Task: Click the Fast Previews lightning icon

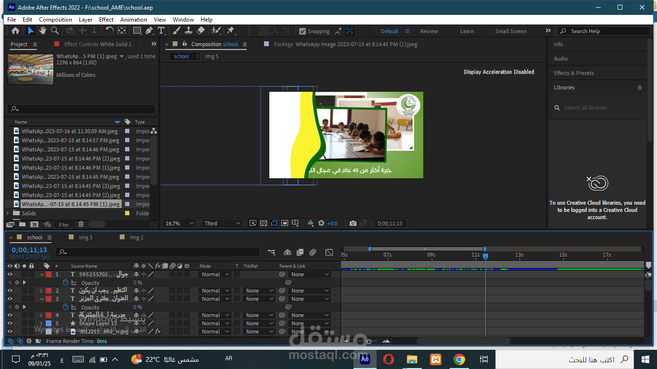Action: point(253,223)
